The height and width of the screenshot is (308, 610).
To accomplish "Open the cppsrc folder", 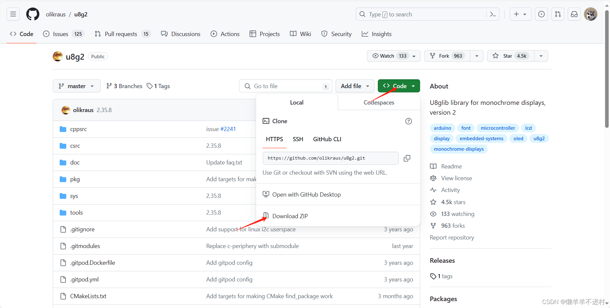I will [x=78, y=129].
